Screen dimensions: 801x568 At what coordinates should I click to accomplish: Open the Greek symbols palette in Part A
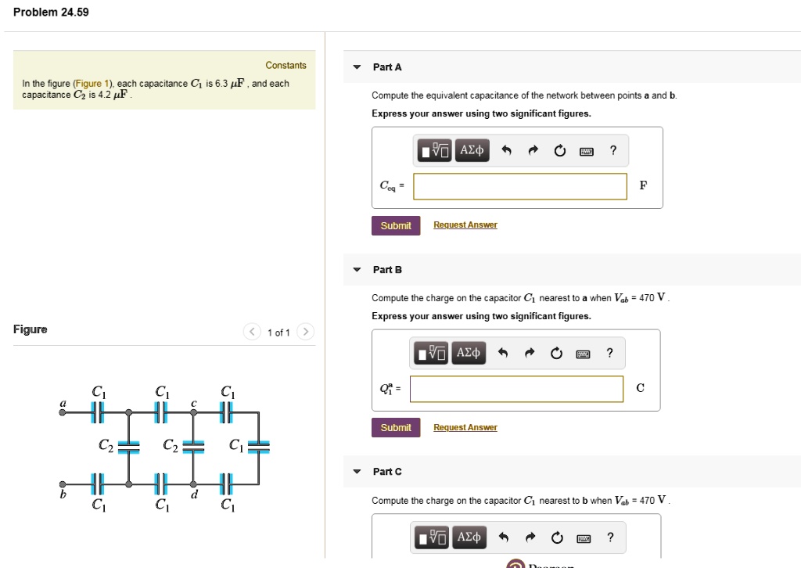point(472,150)
